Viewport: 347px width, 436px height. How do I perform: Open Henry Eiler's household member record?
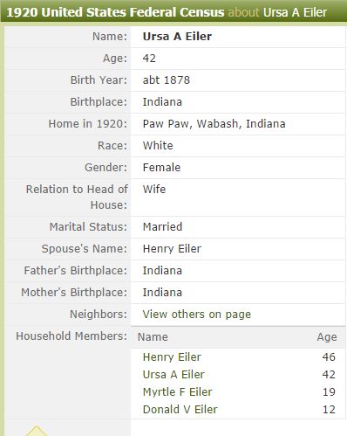point(172,357)
